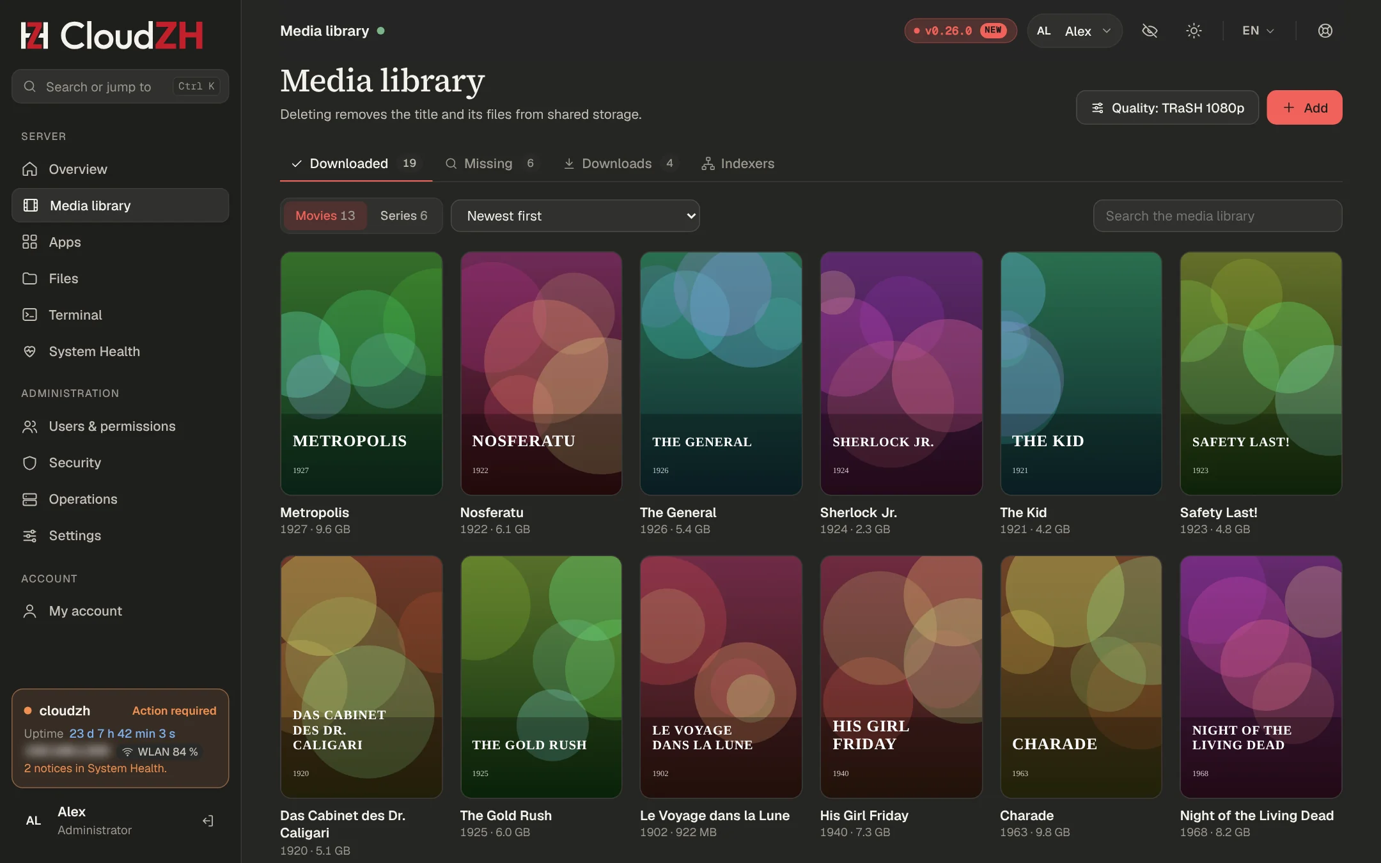This screenshot has width=1381, height=863.
Task: Select the Series 6 filter
Action: 403,215
